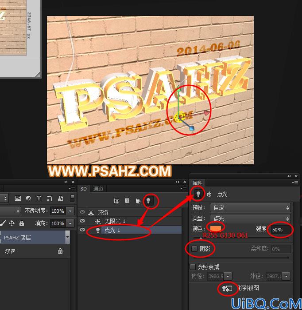Click the lock all padlock icon in Layers
The width and height of the screenshot is (302, 310).
[22, 223]
